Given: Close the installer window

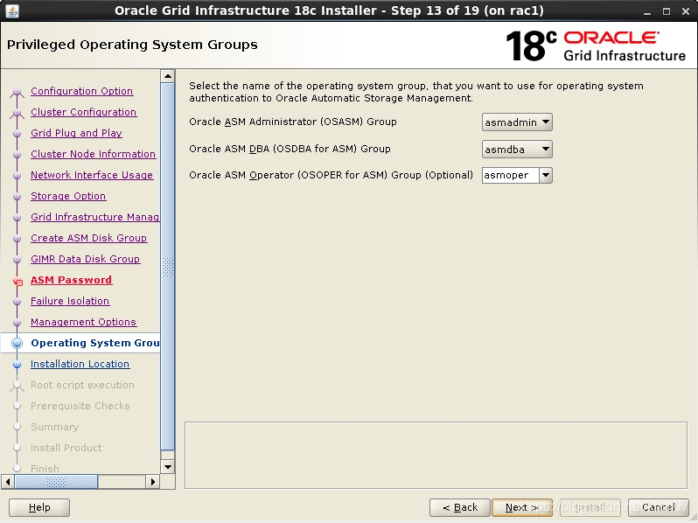Looking at the screenshot, I should (686, 11).
